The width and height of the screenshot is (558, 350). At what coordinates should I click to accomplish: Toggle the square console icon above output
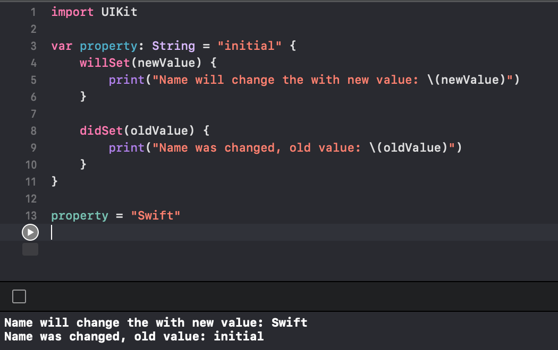(x=19, y=296)
